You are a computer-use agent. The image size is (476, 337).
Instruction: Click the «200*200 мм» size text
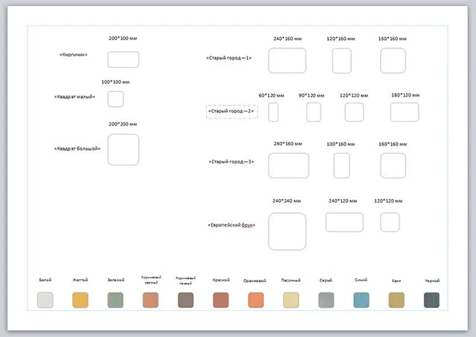[x=123, y=124]
